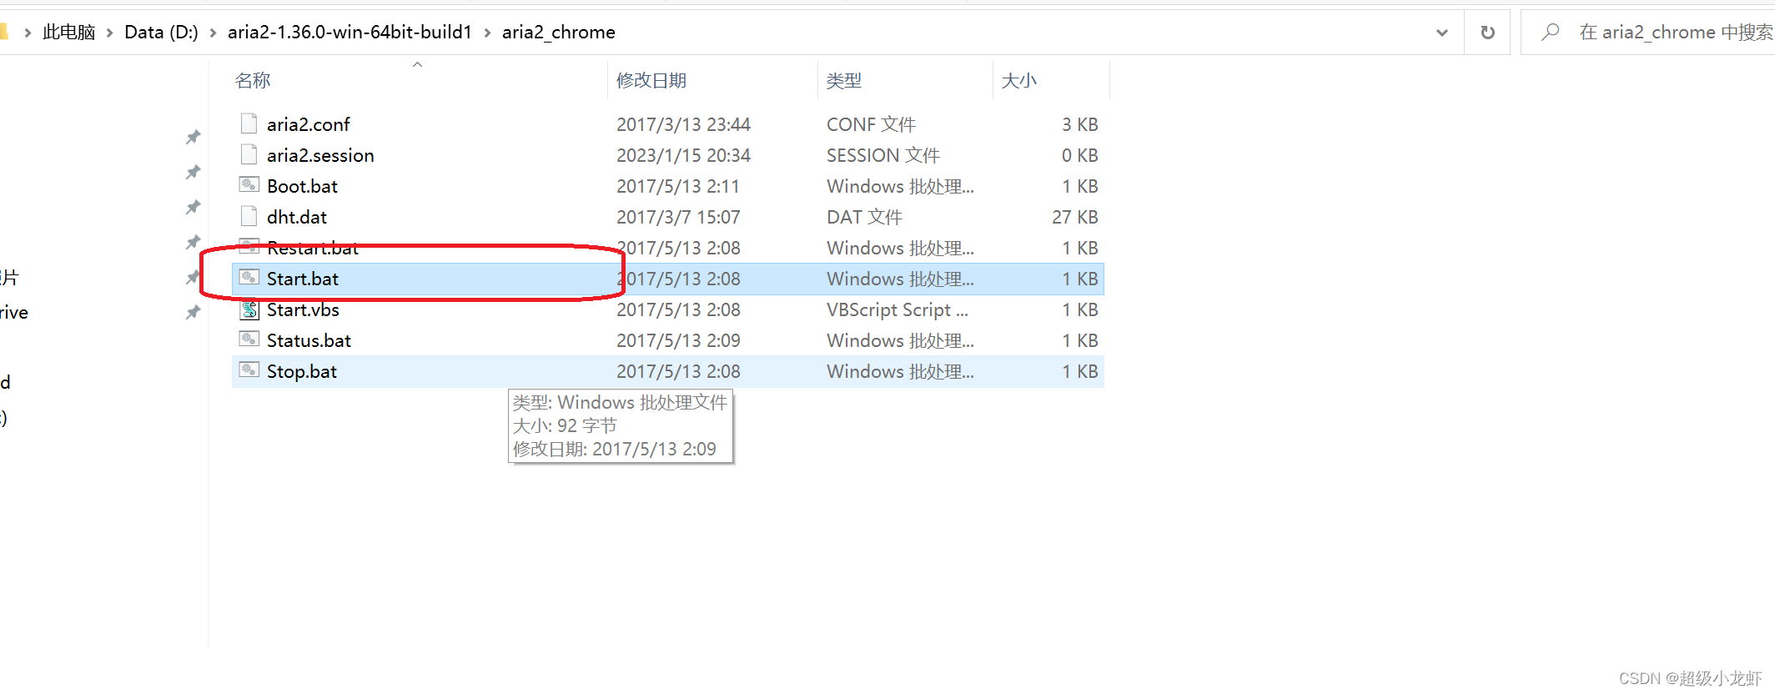Expand chevron after 此电脑 breadcrumb
The height and width of the screenshot is (694, 1775).
pos(109,33)
